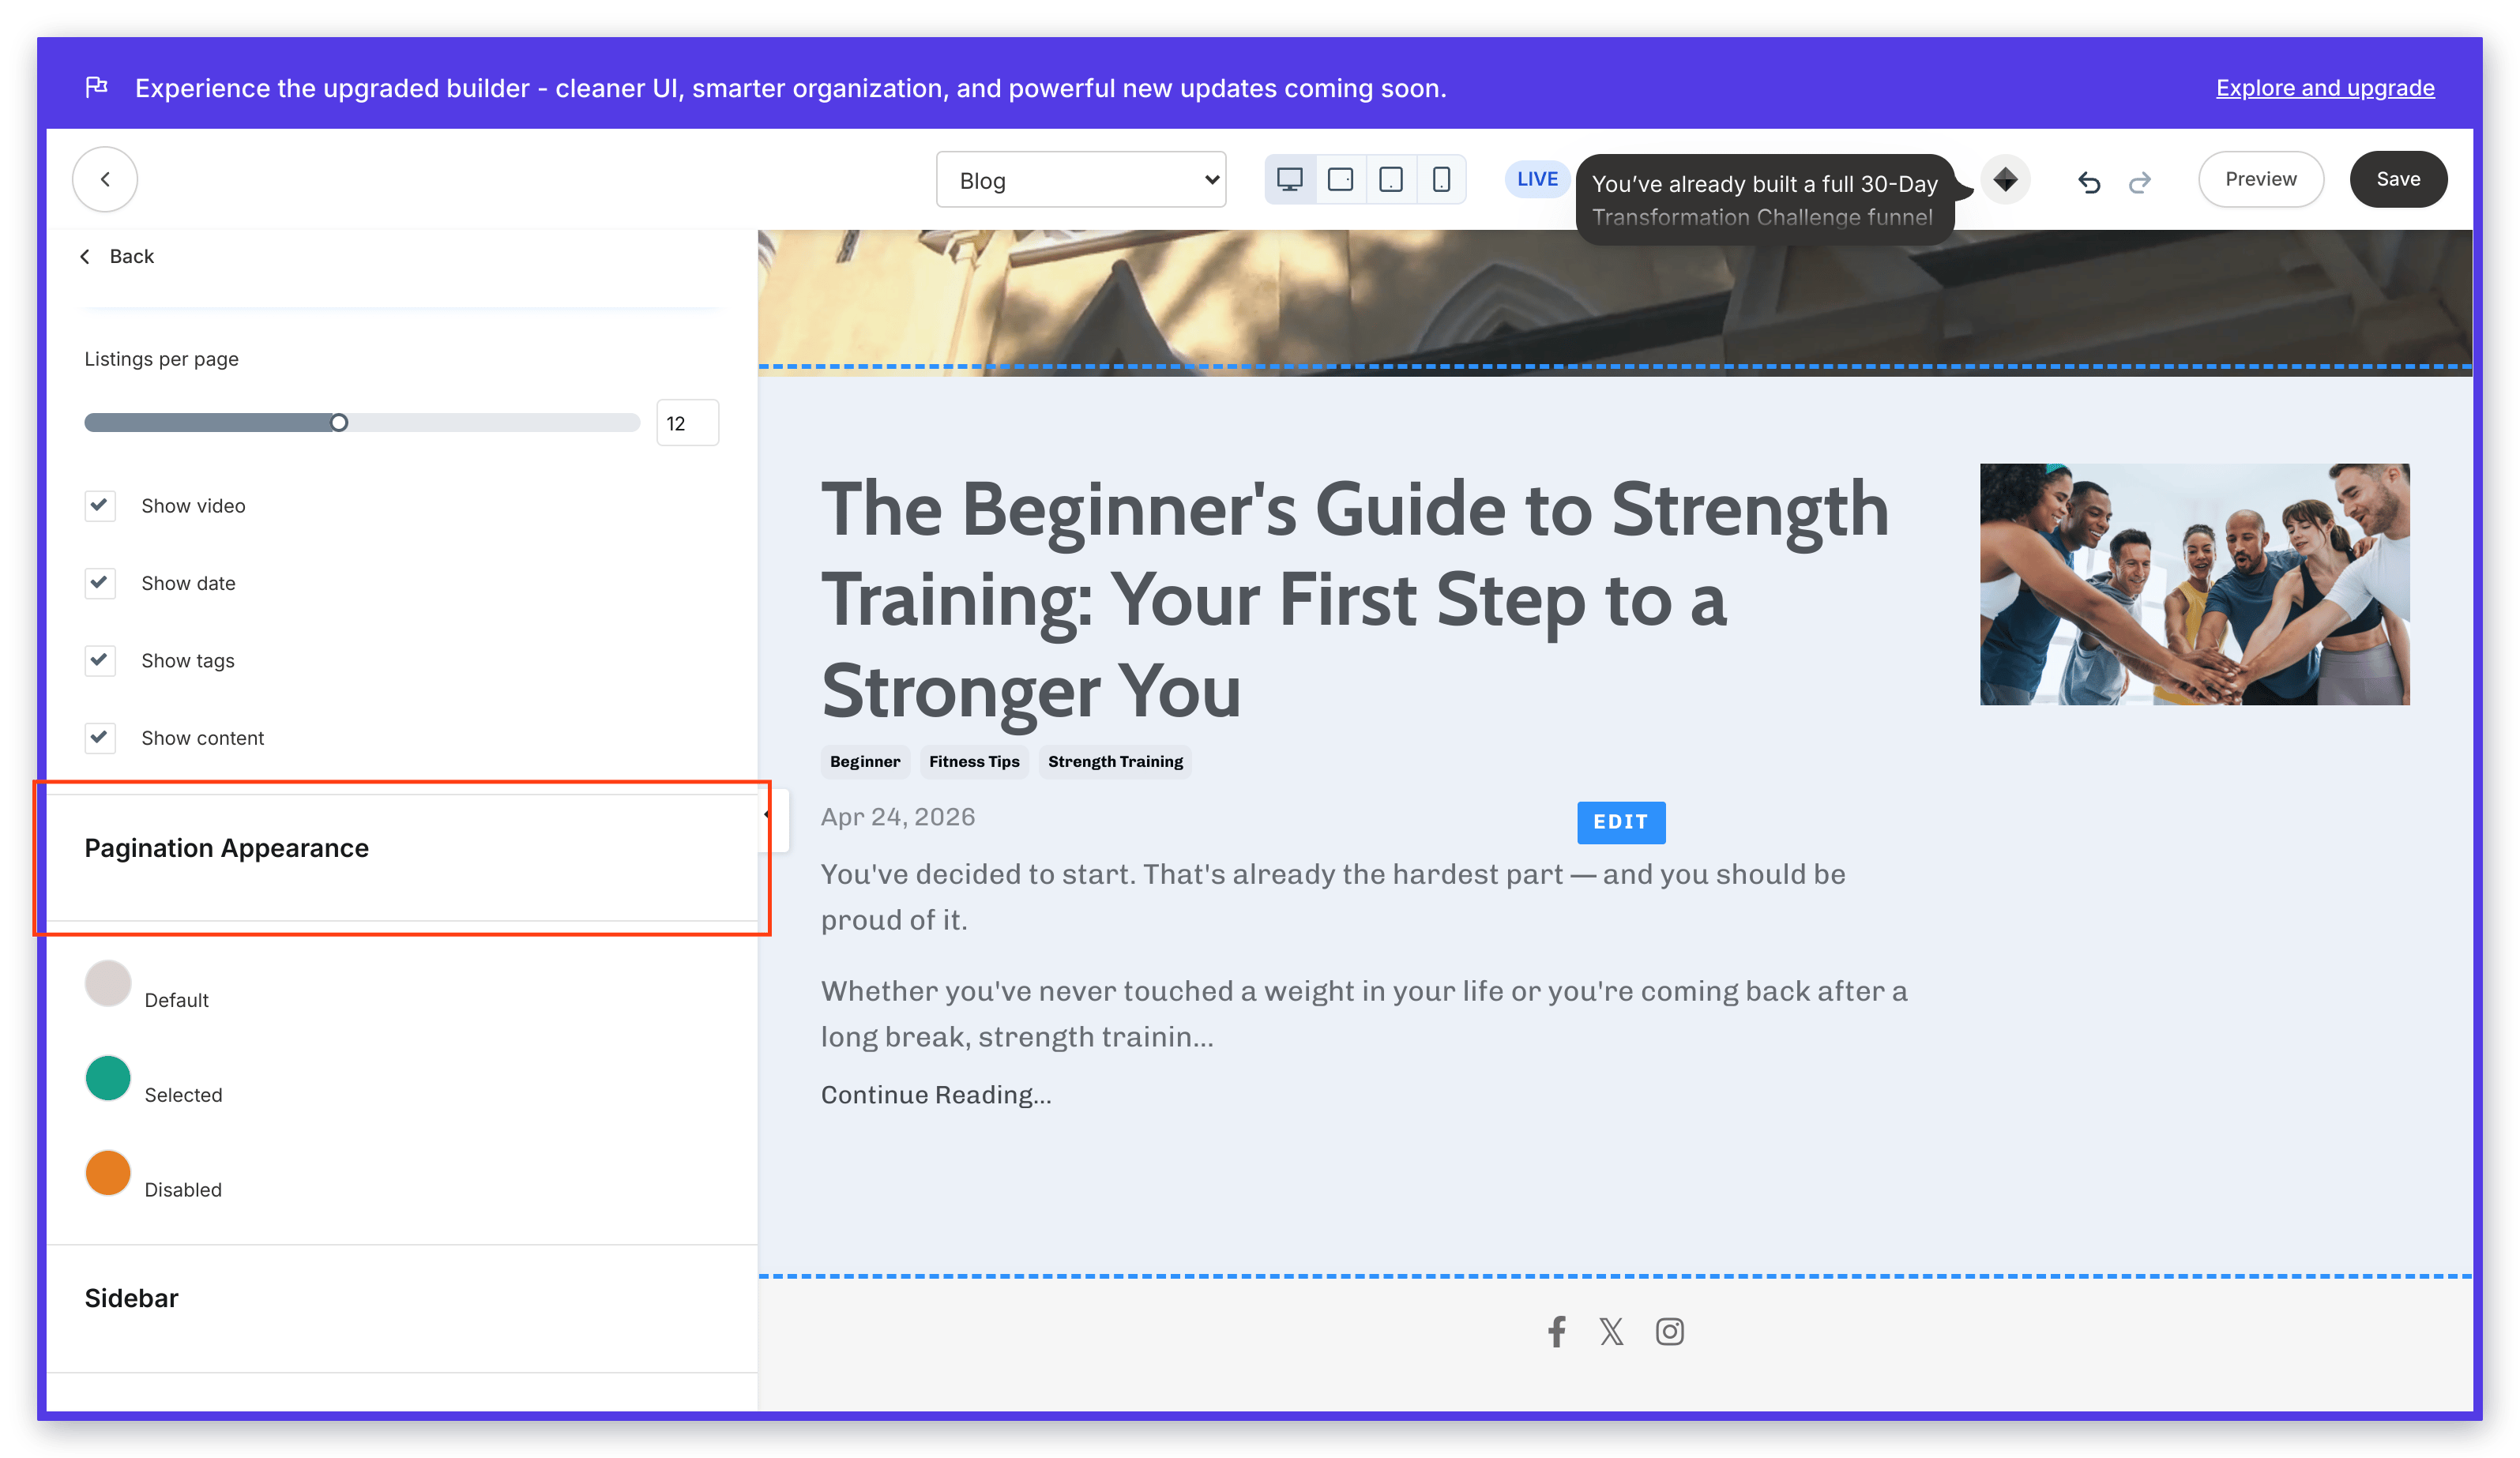Toggle the Show date checkbox

100,583
